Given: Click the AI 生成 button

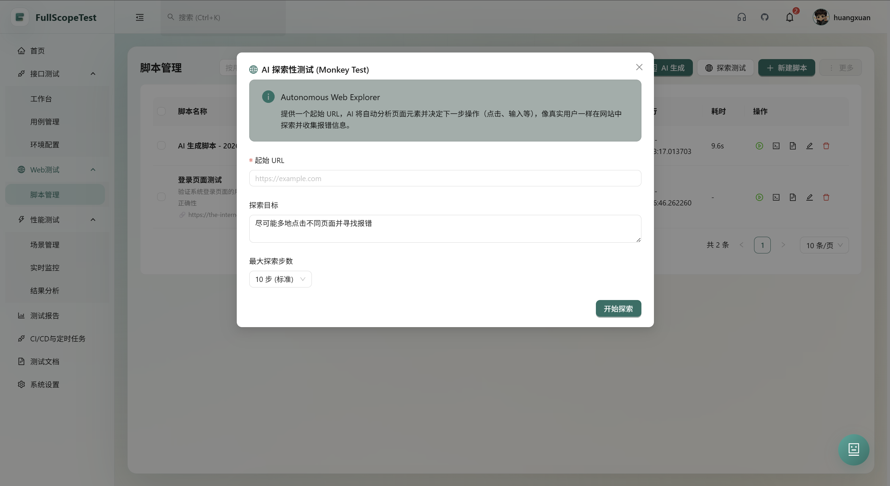Looking at the screenshot, I should click(x=673, y=68).
